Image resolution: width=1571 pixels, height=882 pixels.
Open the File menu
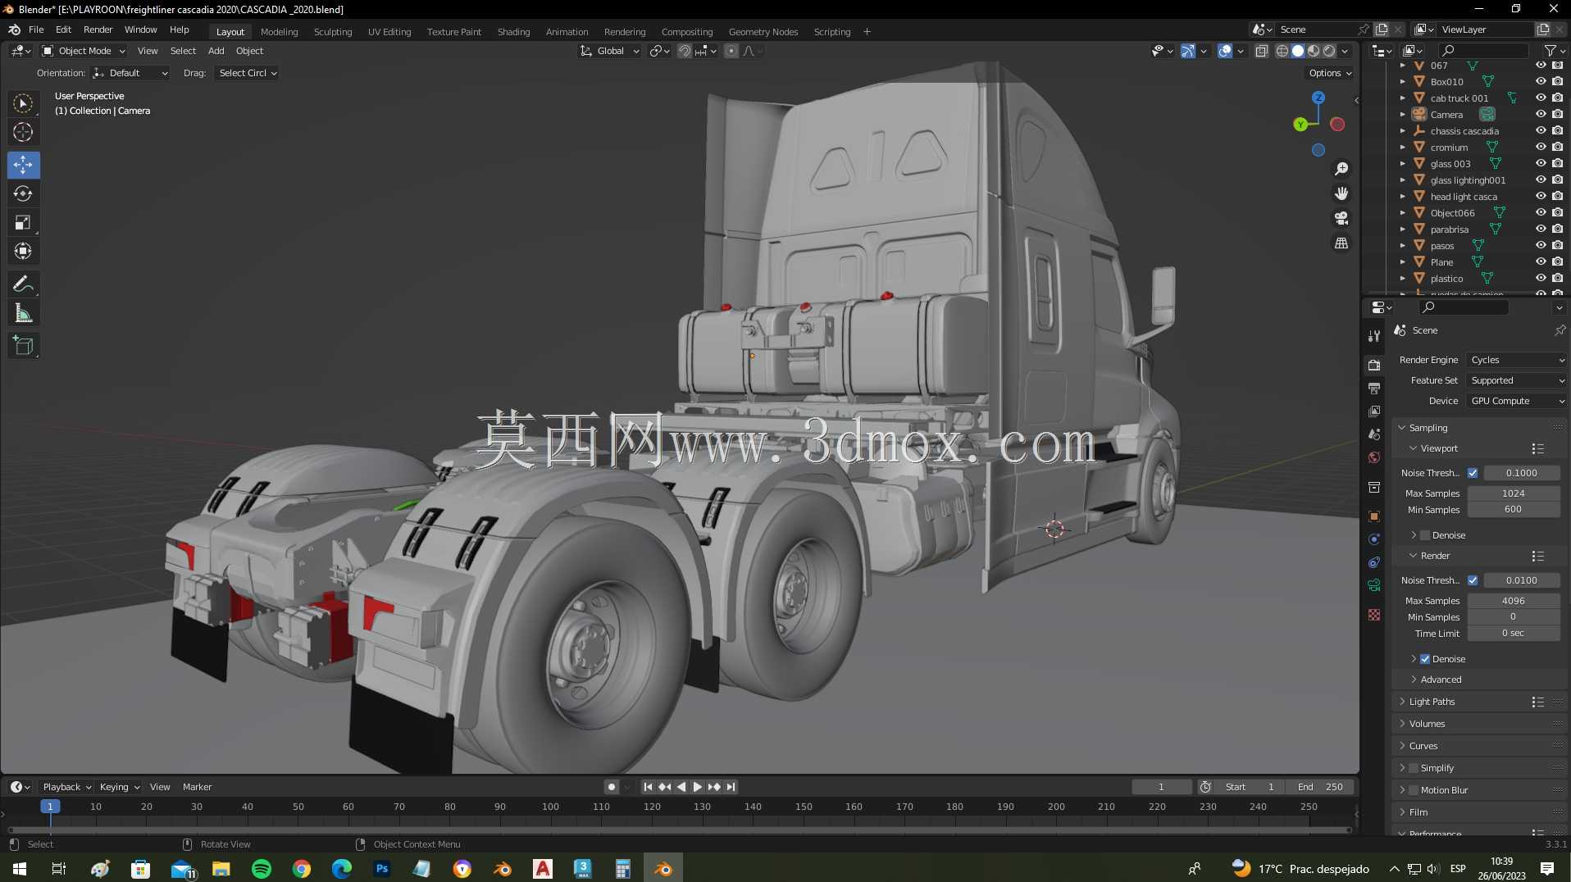[36, 30]
